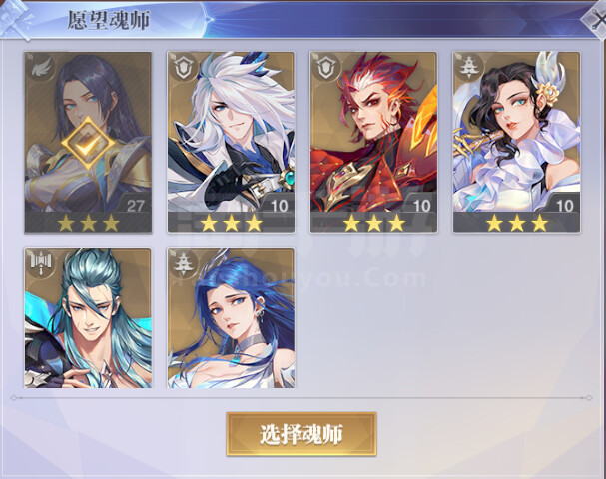Screen dimensions: 606x479
Task: Click three-star rating on red-haired card
Action: (373, 223)
